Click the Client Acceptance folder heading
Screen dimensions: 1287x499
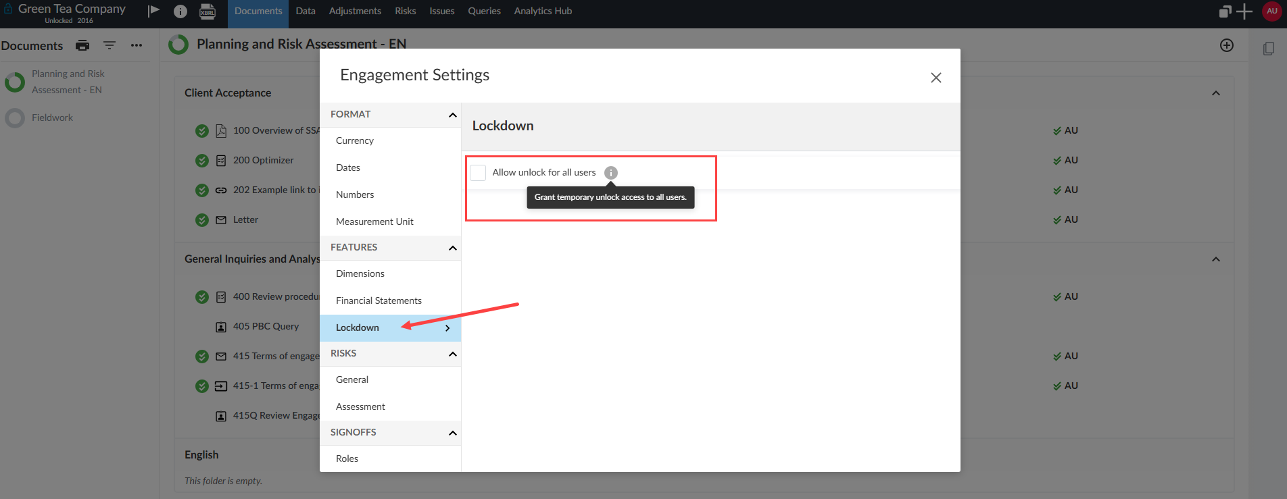(x=228, y=93)
